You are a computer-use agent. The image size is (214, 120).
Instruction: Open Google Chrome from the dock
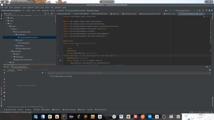tap(50, 117)
